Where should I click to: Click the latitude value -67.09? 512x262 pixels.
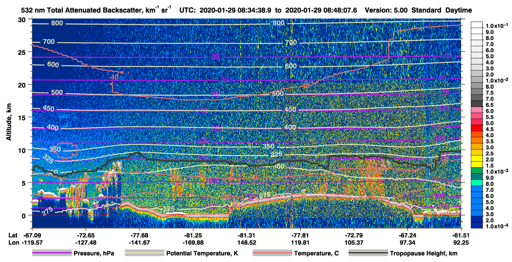(32, 235)
